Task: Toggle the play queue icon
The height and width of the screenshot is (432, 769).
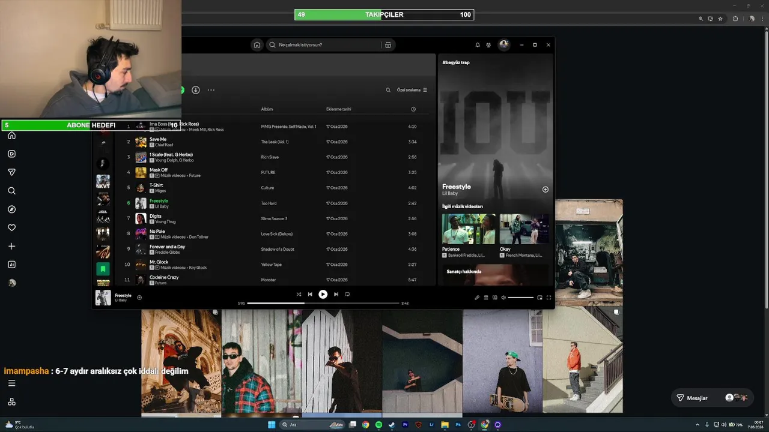Action: 486,298
